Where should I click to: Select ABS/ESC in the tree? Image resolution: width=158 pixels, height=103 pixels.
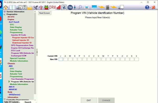tap(13, 89)
